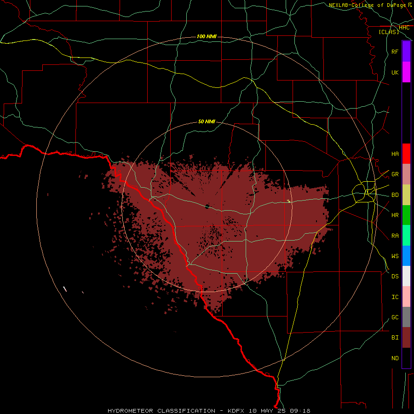Click the 10 MAY 25 date text
Viewport: 414px width, 414px height.
pos(268,411)
